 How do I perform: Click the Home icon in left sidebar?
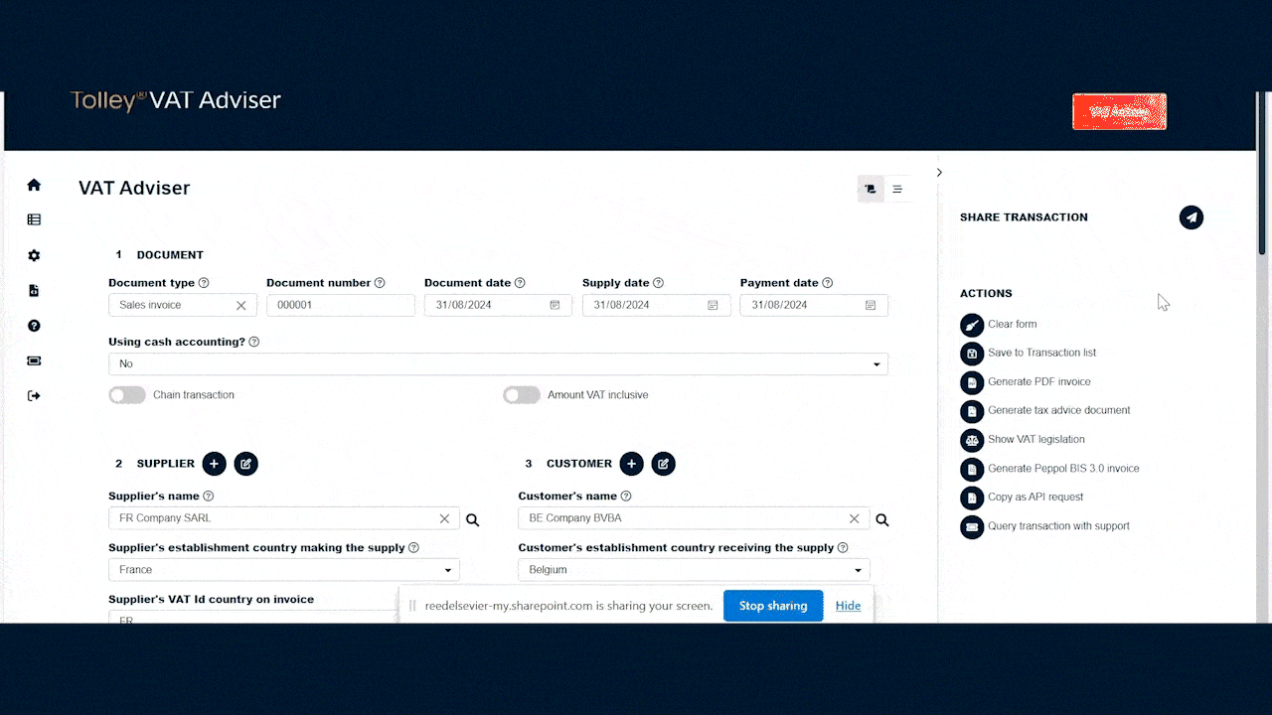click(x=34, y=185)
